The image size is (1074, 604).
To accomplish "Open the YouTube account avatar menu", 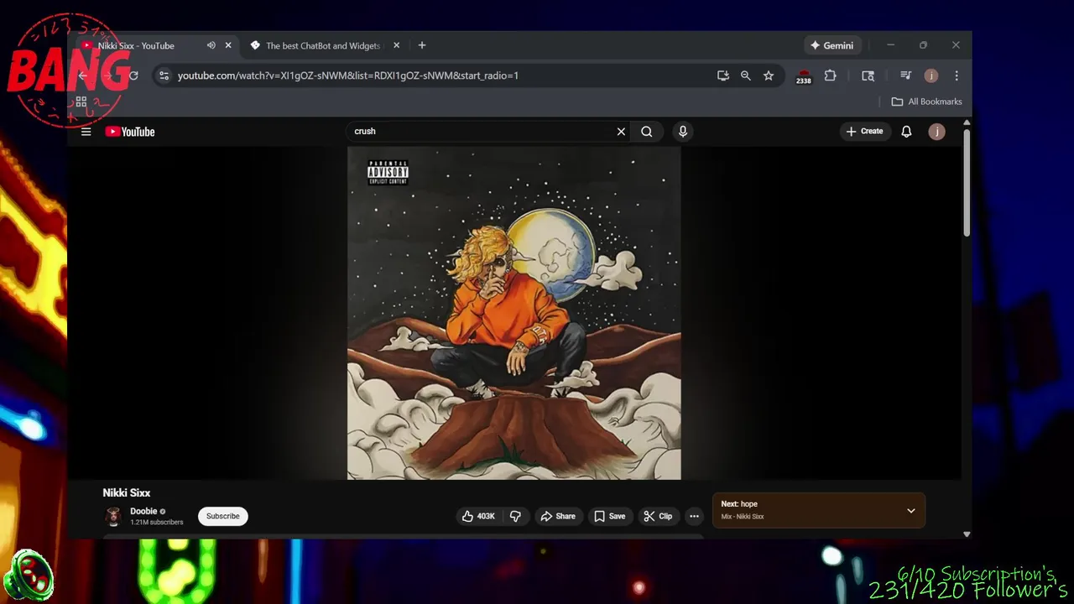I will point(937,132).
